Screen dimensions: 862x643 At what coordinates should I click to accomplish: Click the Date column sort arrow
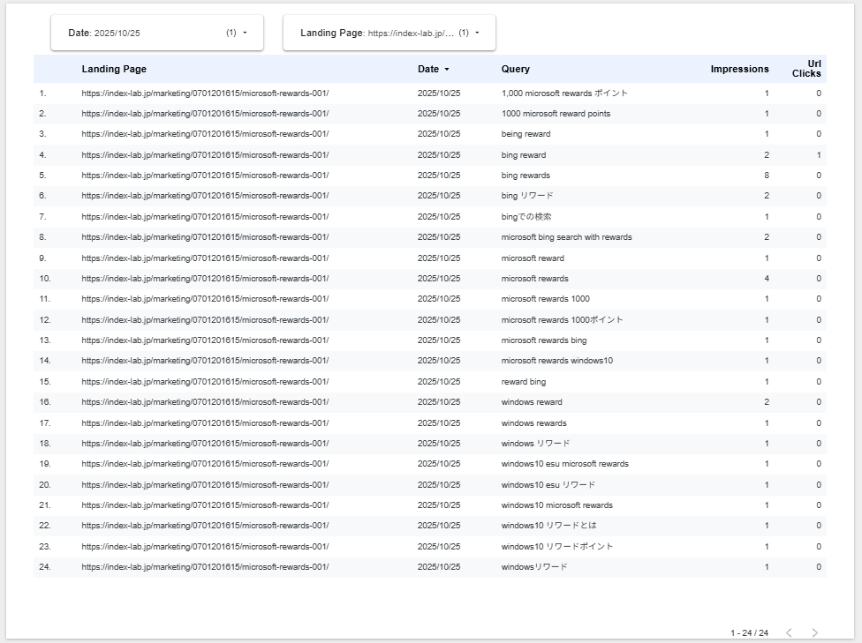447,69
